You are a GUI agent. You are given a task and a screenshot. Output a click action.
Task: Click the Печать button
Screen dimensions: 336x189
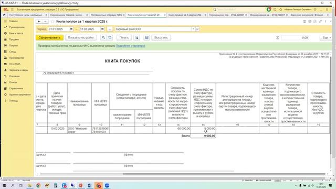click(x=124, y=37)
